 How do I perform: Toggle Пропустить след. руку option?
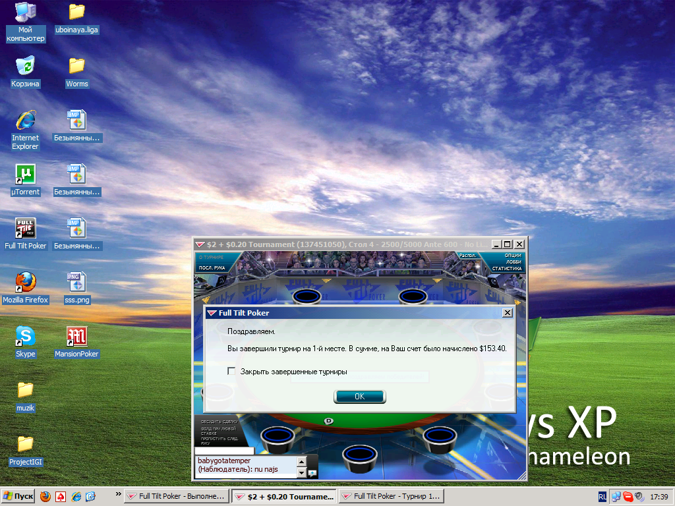point(219,441)
